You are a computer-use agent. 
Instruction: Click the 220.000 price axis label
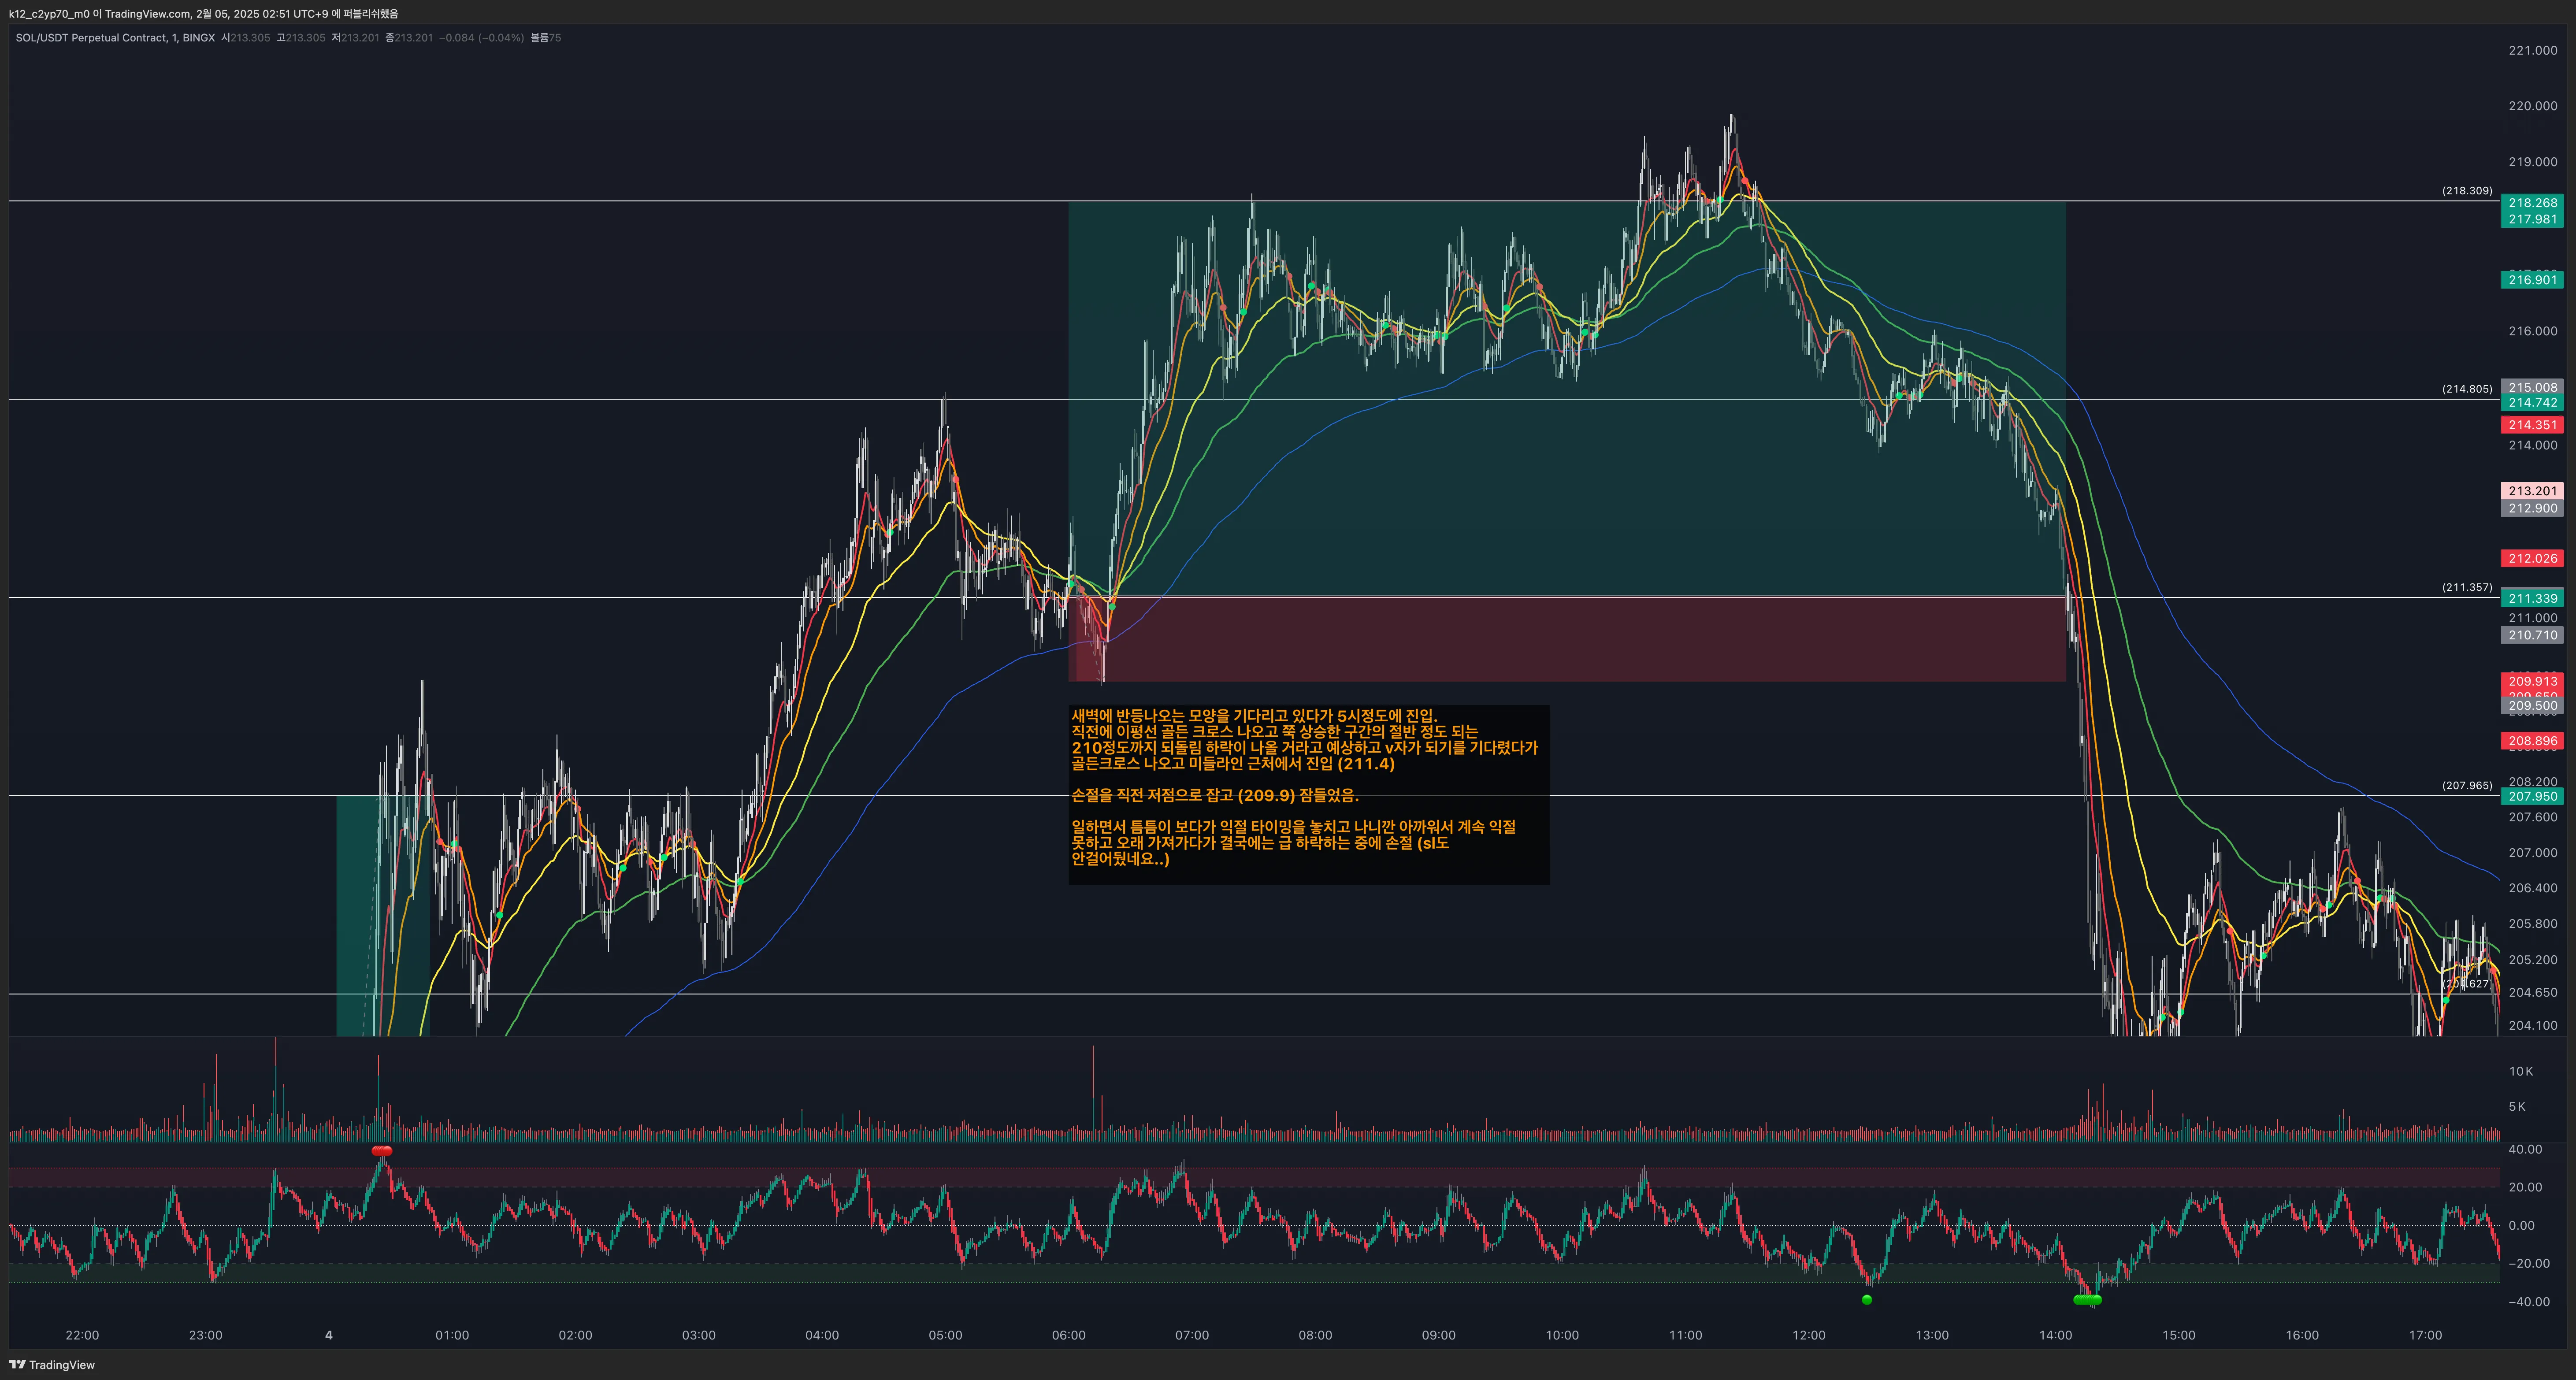coord(2532,106)
